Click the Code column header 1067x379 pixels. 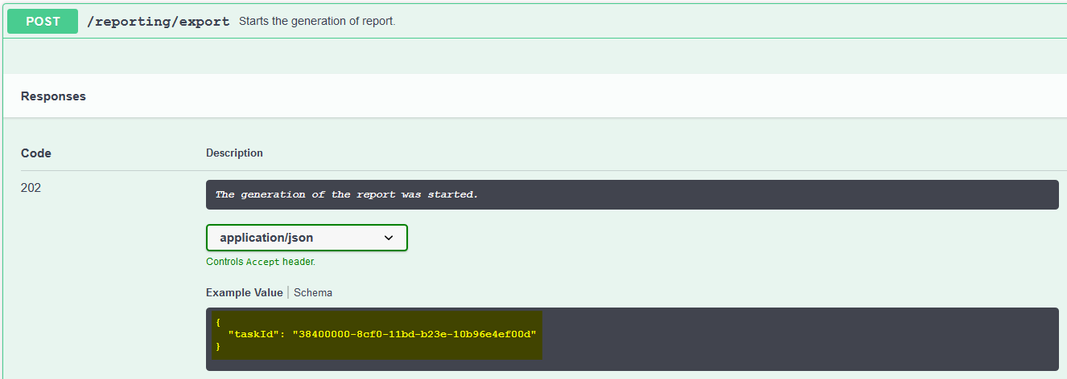coord(36,153)
